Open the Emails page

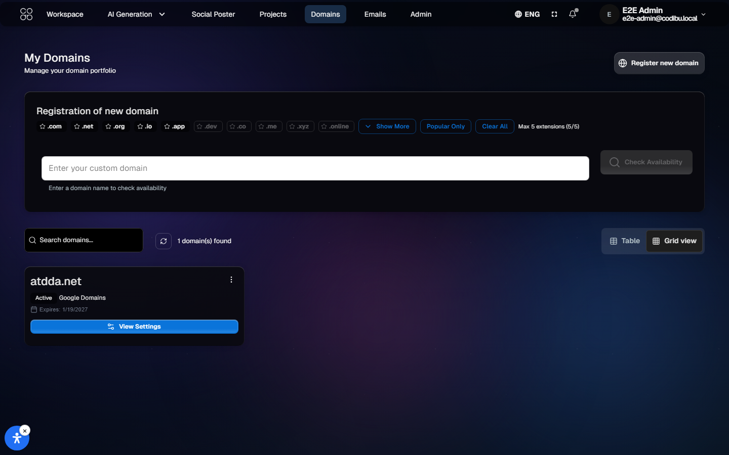375,14
